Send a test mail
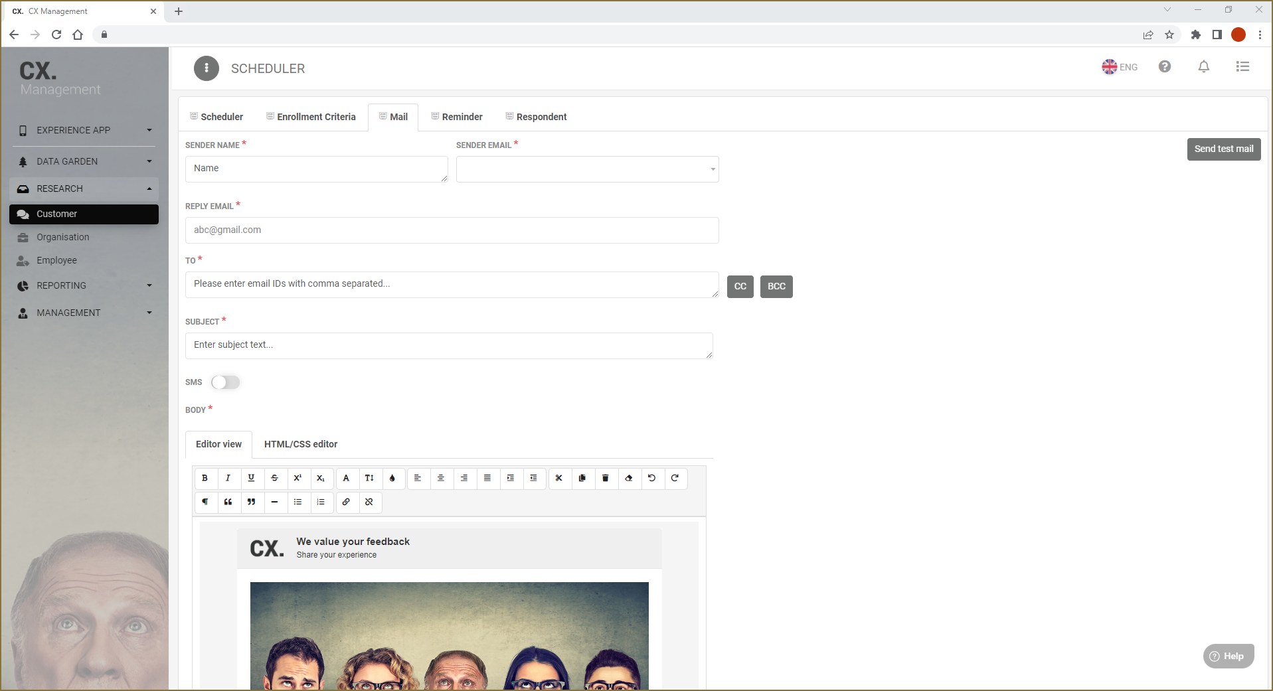Viewport: 1273px width, 691px height. point(1224,149)
